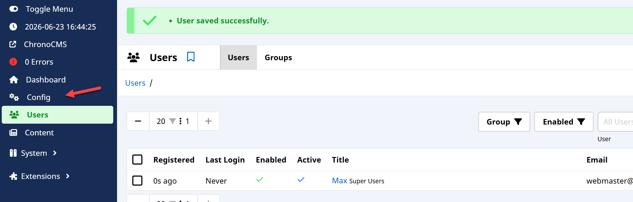
Task: Click the Users page heading text
Action: click(x=163, y=57)
